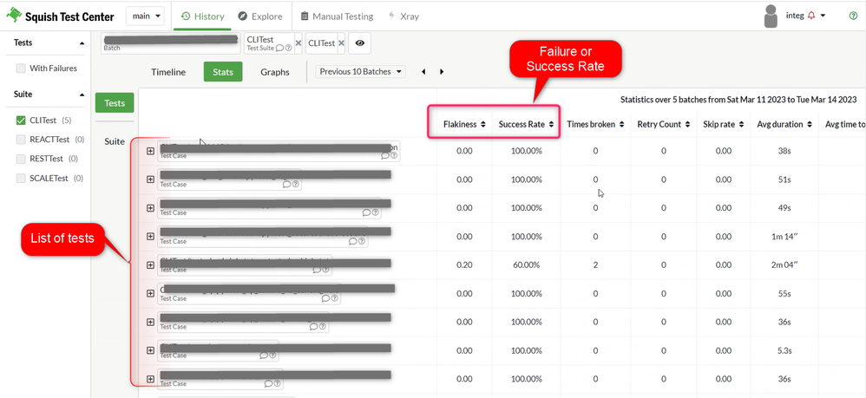The image size is (866, 398).
Task: Click the green Tests button
Action: [x=115, y=102]
